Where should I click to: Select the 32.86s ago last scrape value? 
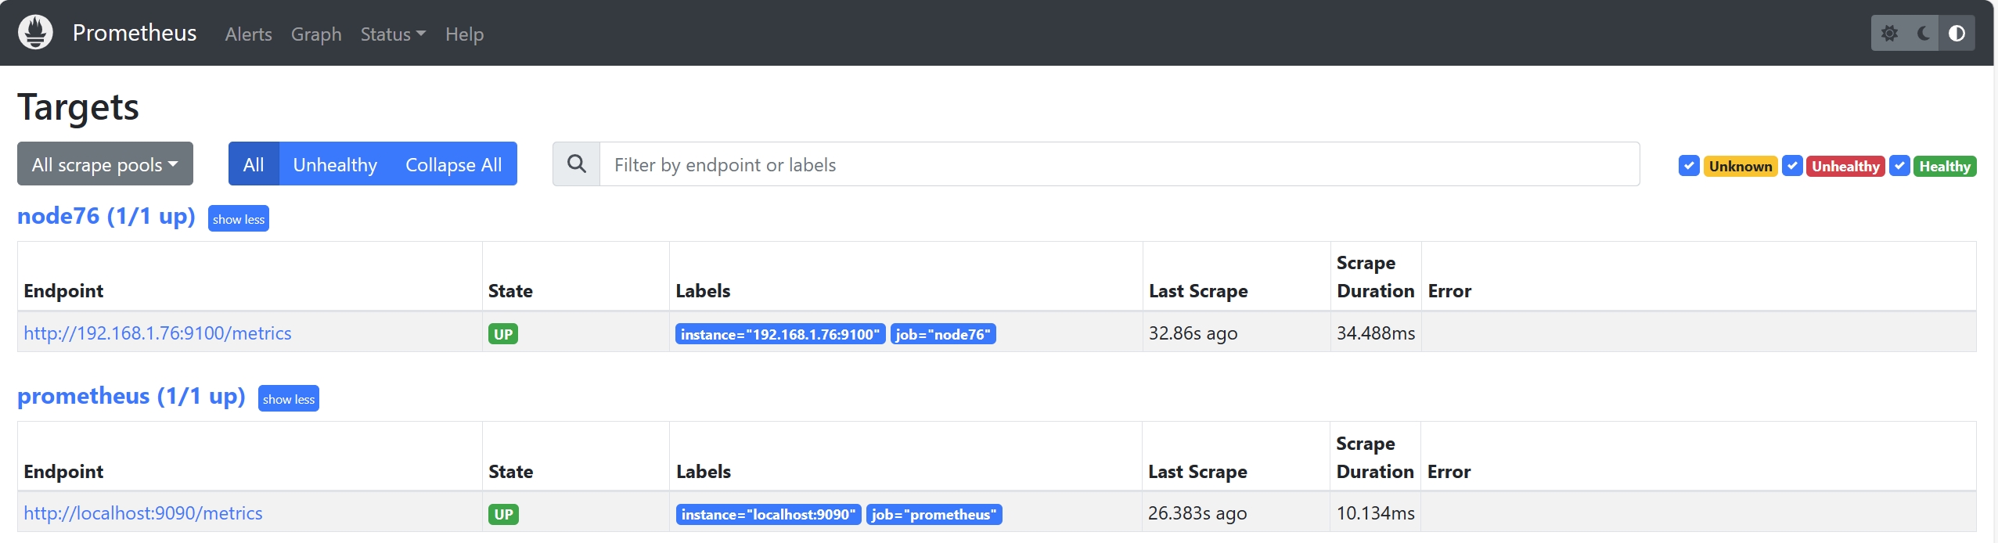coord(1193,333)
